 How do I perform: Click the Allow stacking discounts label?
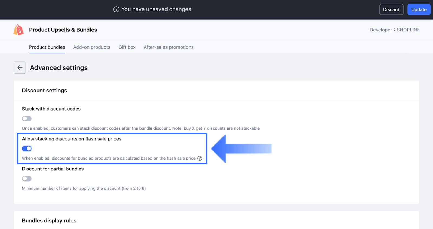coord(72,139)
